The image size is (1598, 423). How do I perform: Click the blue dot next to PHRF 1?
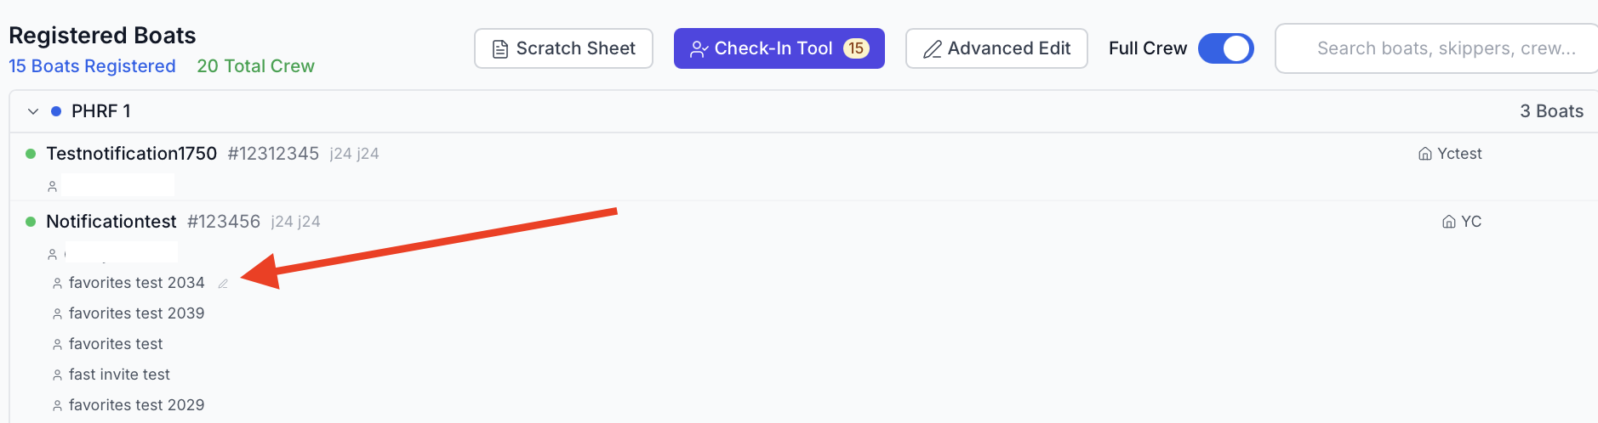click(56, 111)
